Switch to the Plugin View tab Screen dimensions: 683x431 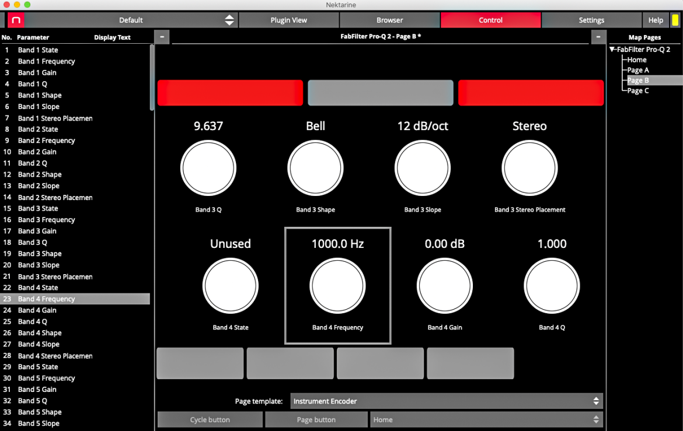pyautogui.click(x=289, y=20)
